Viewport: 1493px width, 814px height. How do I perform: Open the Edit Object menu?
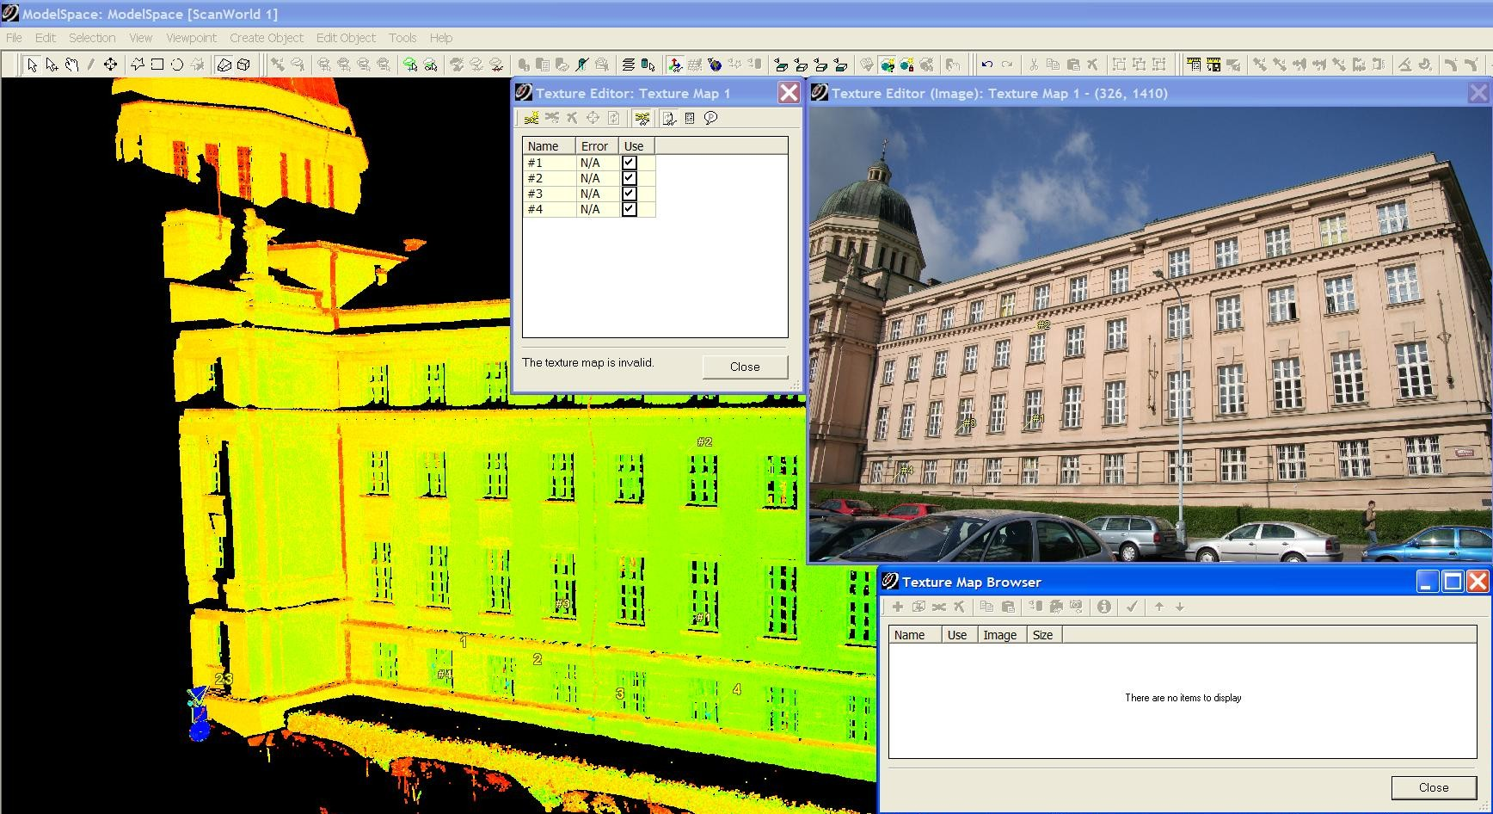(x=346, y=38)
